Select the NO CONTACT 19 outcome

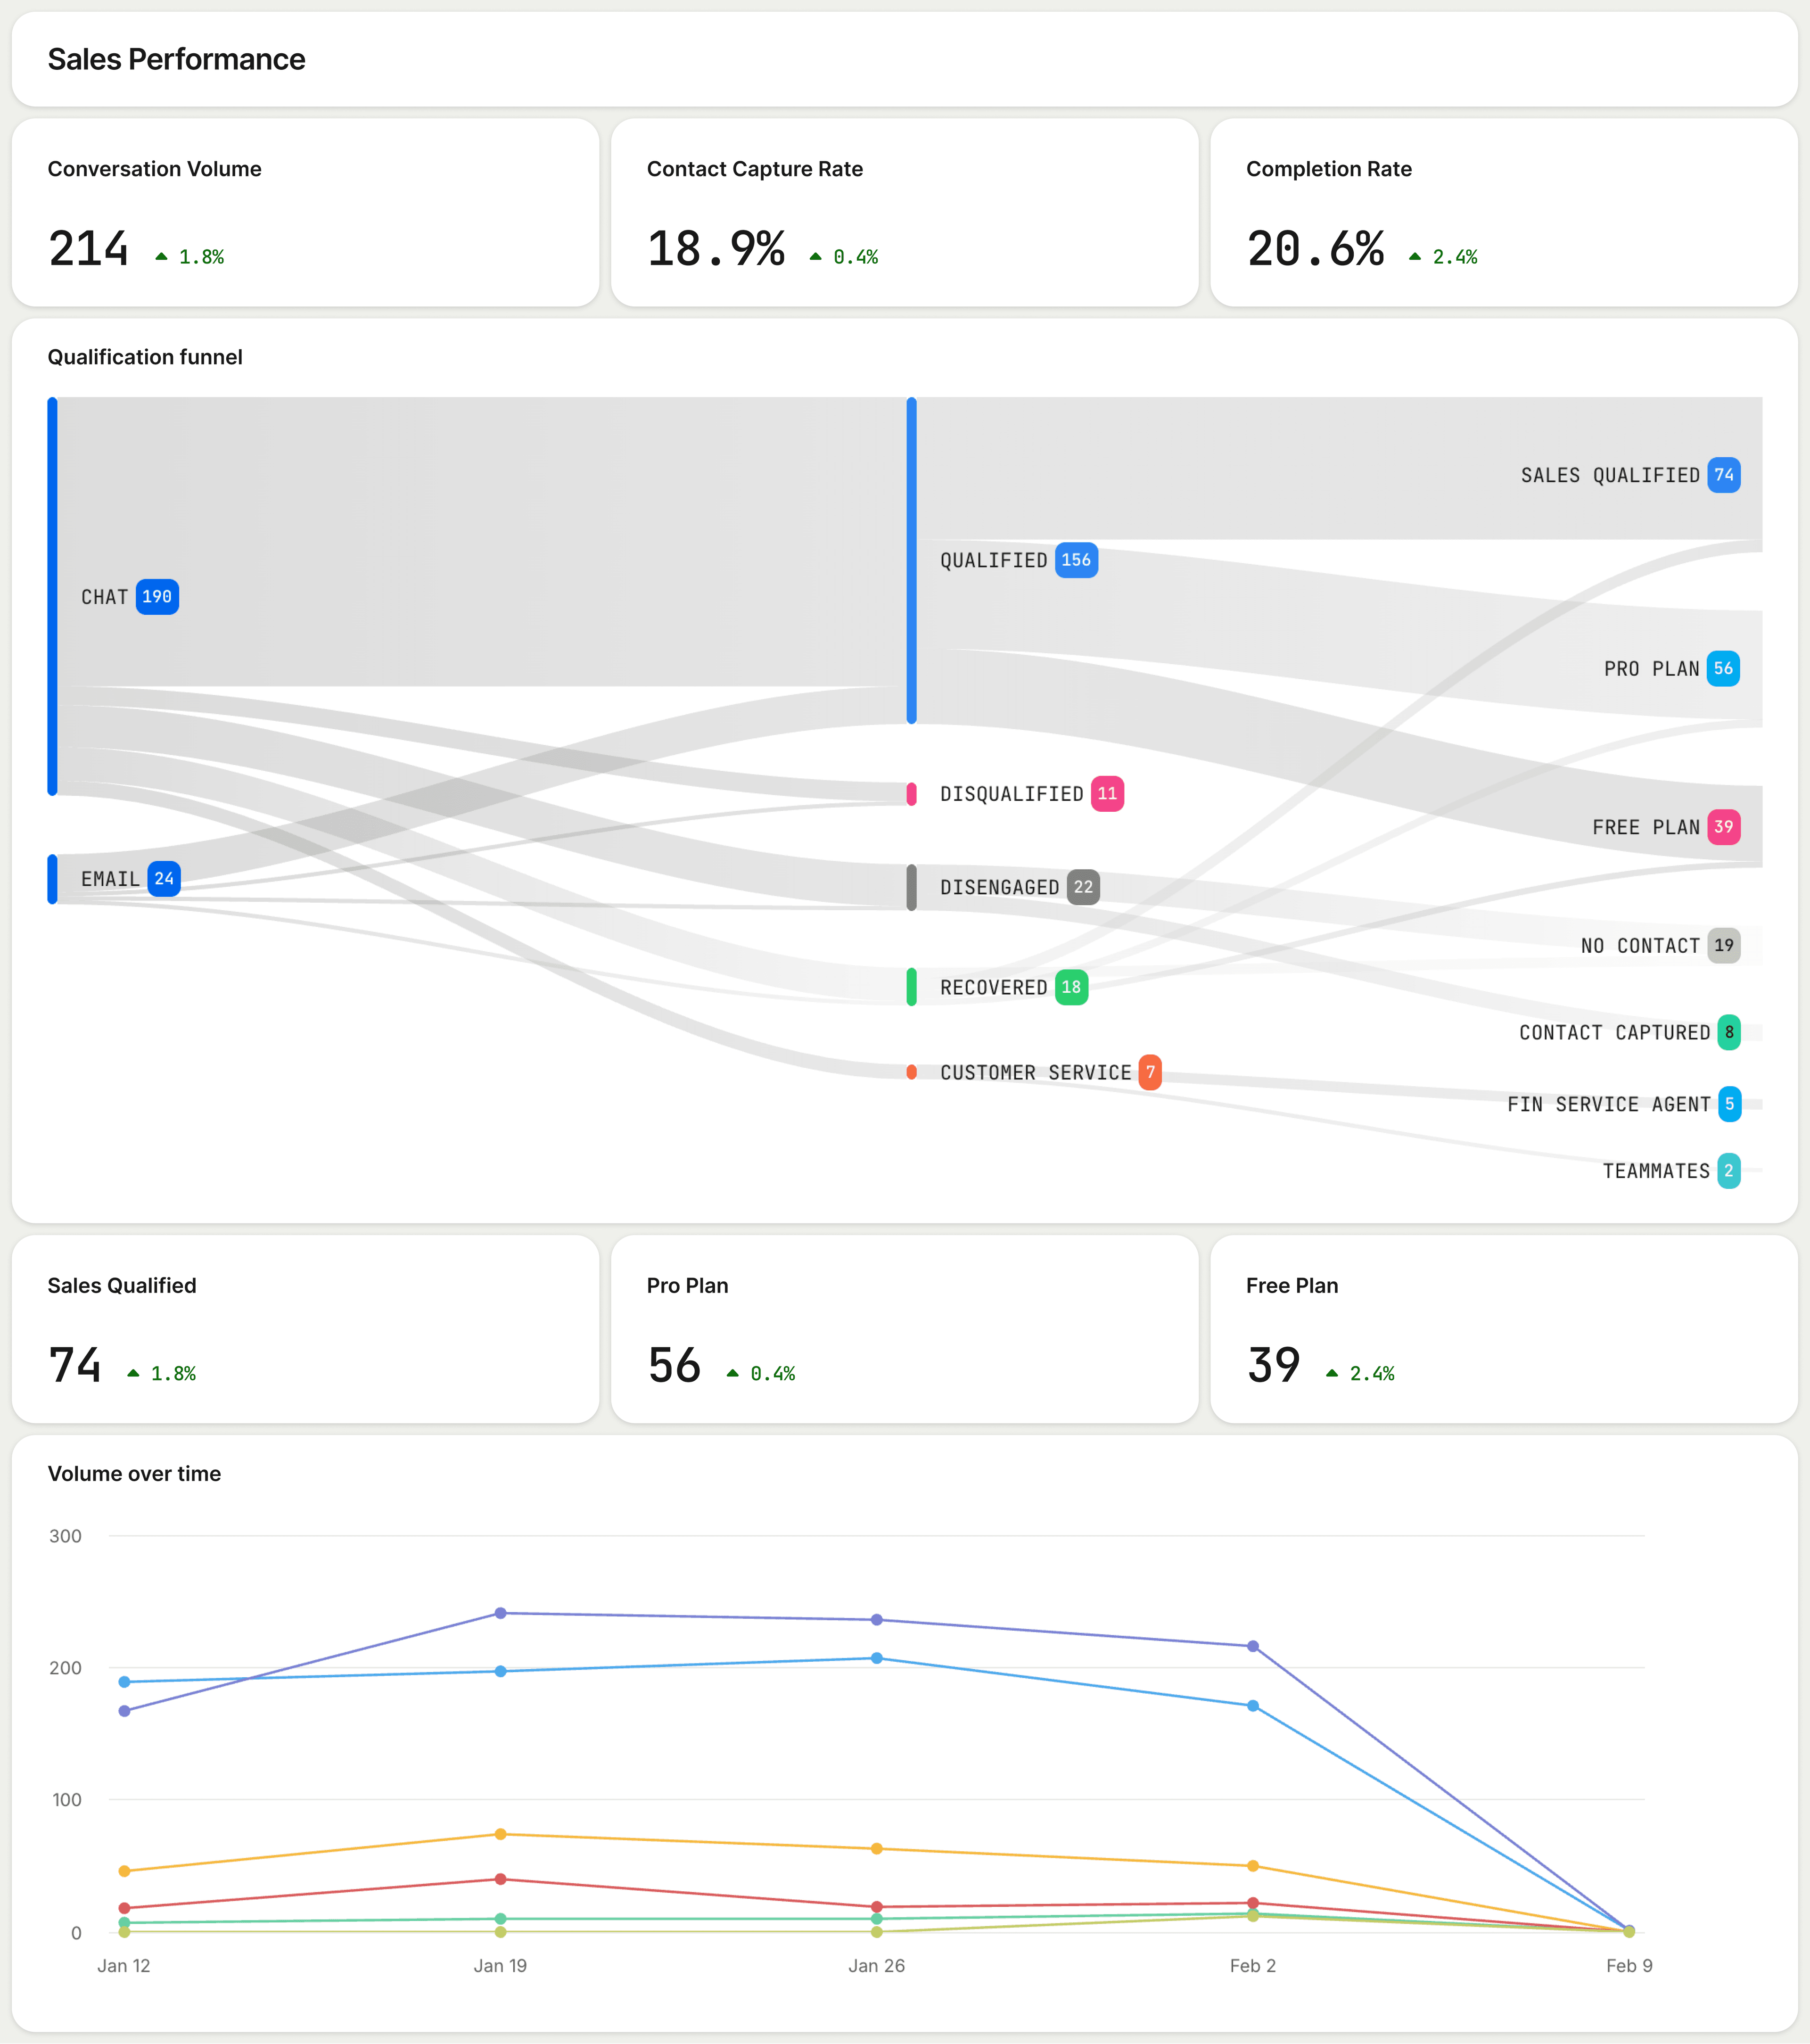coord(1661,946)
